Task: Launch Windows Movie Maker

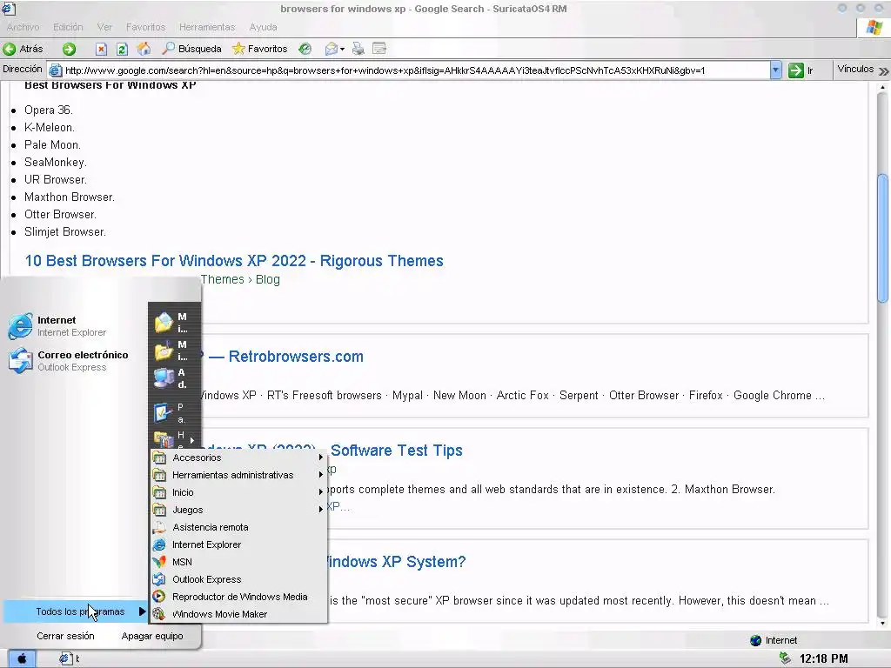Action: [238, 614]
